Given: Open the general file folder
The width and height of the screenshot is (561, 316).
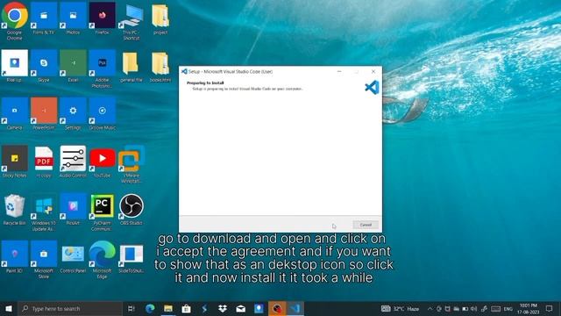Looking at the screenshot, I should (131, 67).
